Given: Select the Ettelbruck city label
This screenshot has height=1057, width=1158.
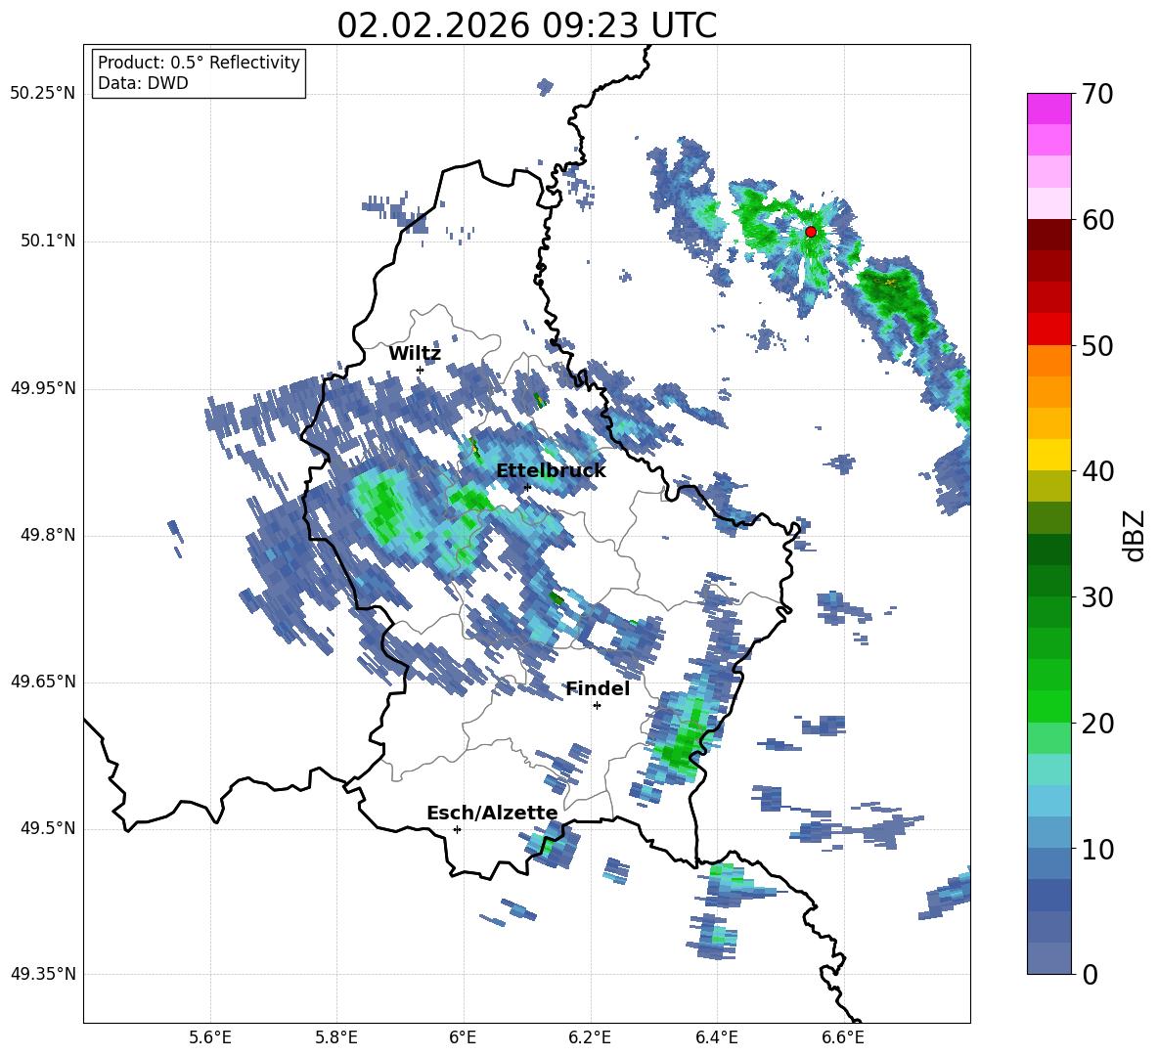Looking at the screenshot, I should (x=551, y=471).
